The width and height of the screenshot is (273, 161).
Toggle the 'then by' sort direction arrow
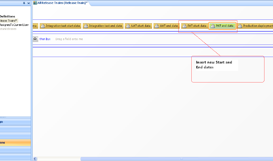pos(35,39)
